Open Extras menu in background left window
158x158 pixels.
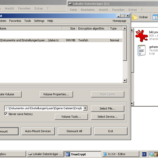click(39, 8)
